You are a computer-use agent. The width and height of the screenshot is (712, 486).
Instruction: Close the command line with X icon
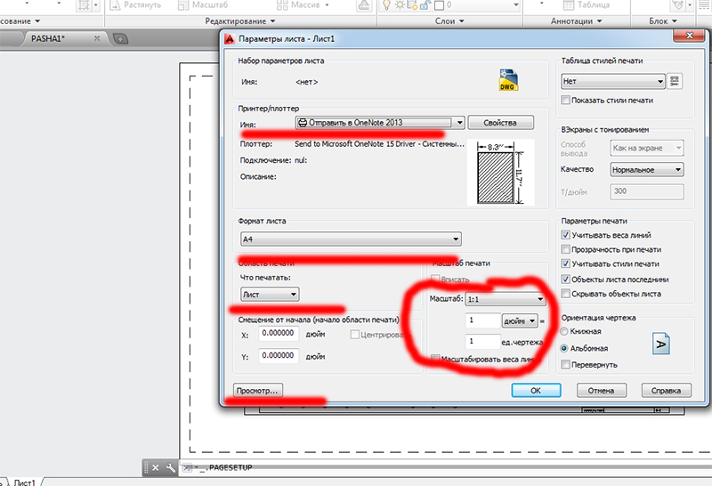coord(155,467)
